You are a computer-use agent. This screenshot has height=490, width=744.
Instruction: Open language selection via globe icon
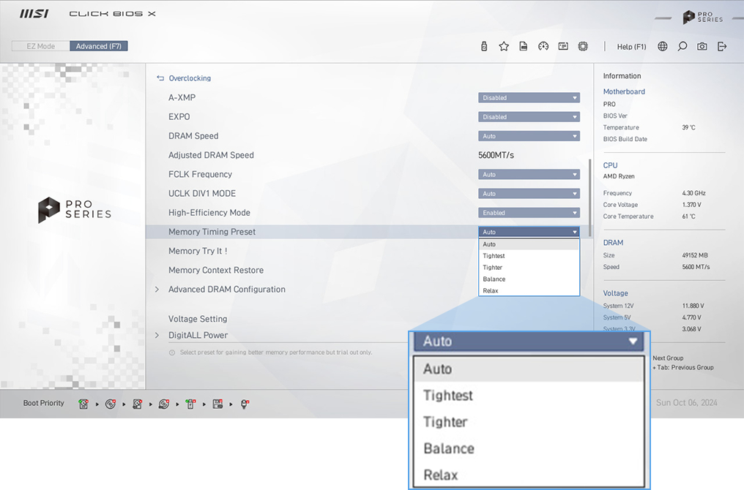tap(663, 46)
